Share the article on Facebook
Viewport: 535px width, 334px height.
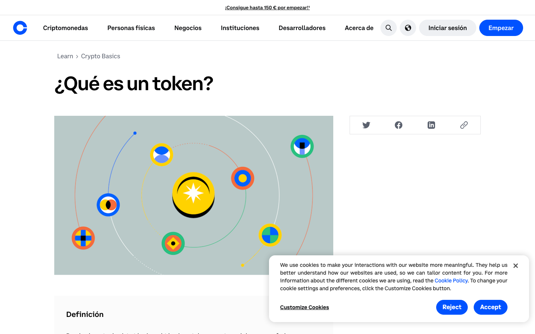(398, 125)
